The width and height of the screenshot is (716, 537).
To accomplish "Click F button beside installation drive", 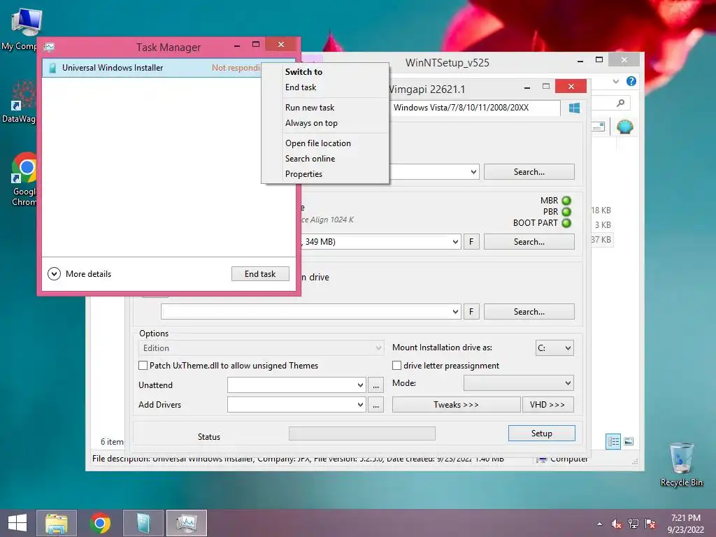I will click(x=471, y=312).
